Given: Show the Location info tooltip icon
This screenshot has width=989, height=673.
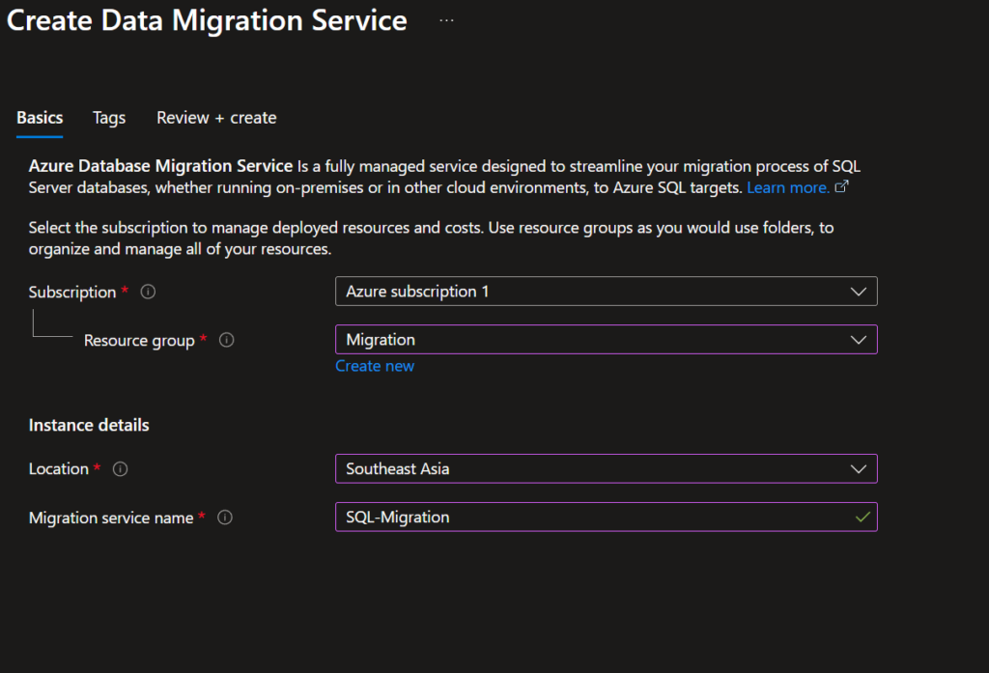Looking at the screenshot, I should (x=121, y=469).
